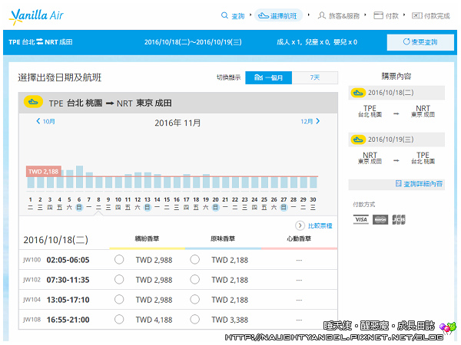This screenshot has height=345, width=461.
Task: Click the date range 2016/10/18~2016/10/19 in blue bar
Action: 193,42
